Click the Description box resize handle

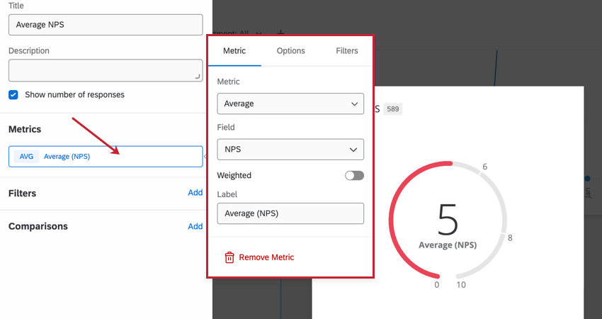click(198, 75)
